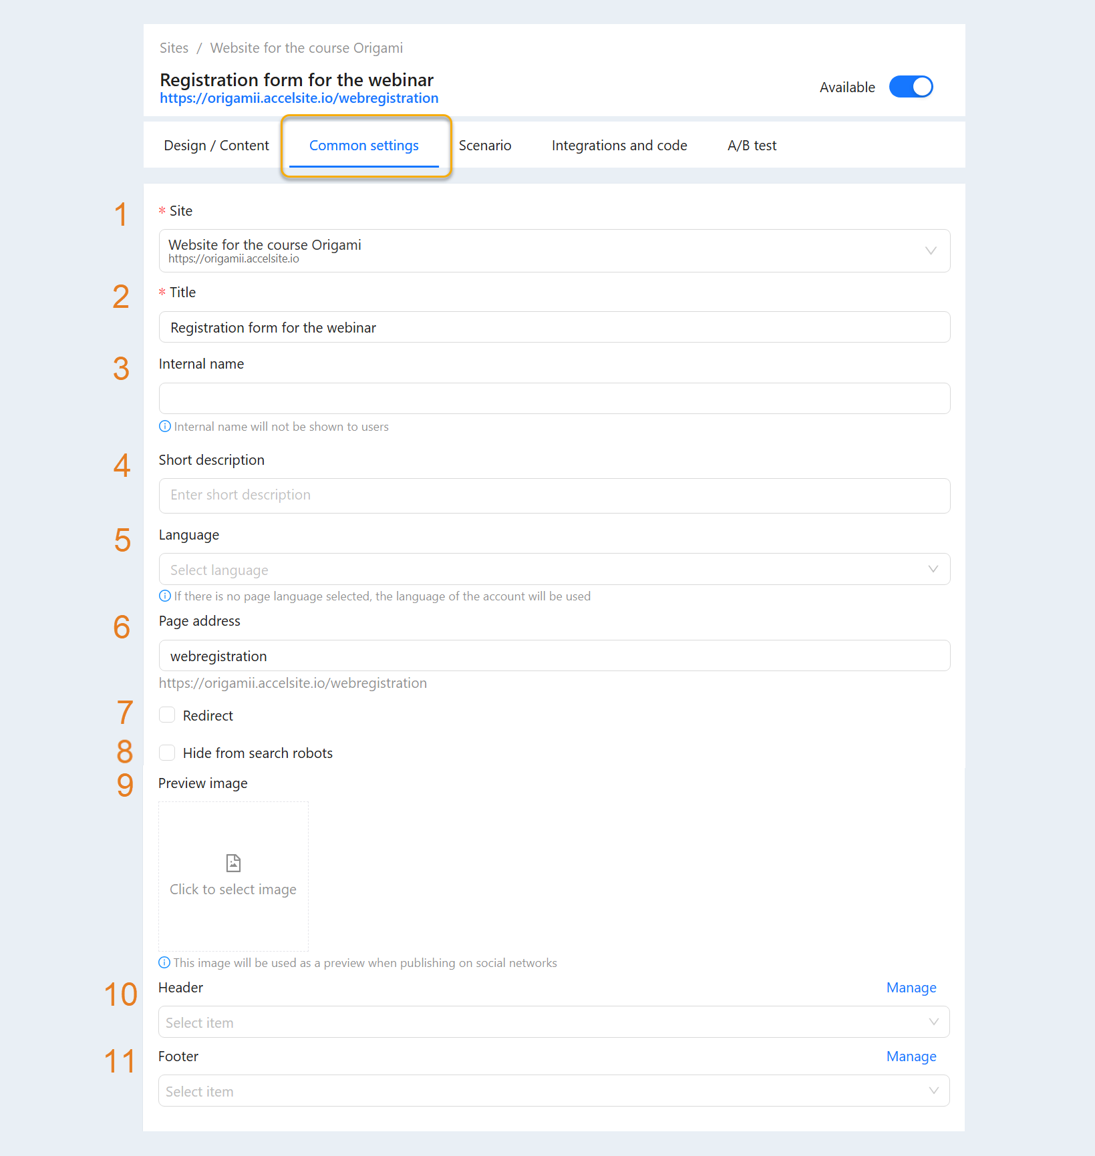Expand the Site dropdown arrow
The width and height of the screenshot is (1095, 1156).
931,251
